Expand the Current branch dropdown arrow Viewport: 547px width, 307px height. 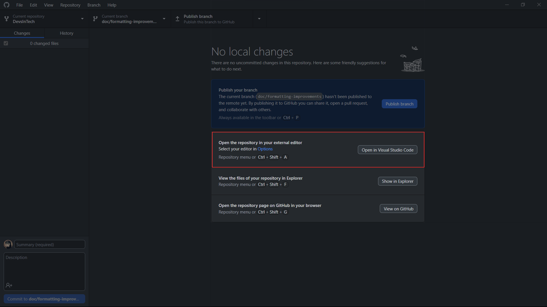pyautogui.click(x=164, y=19)
